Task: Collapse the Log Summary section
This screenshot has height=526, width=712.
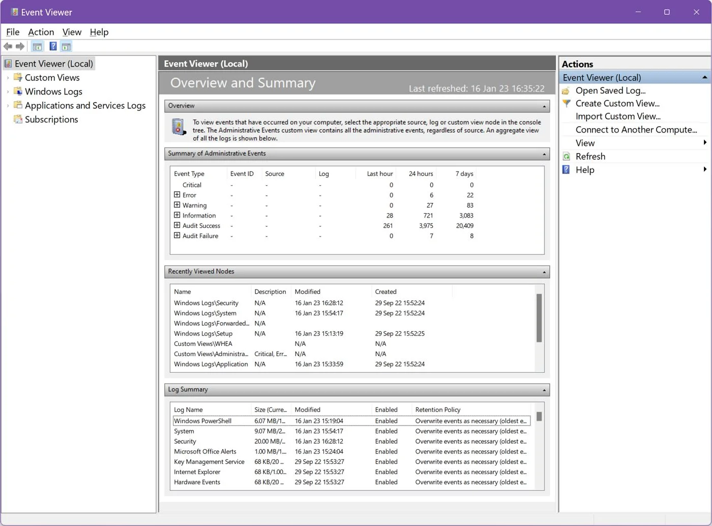Action: coord(544,390)
